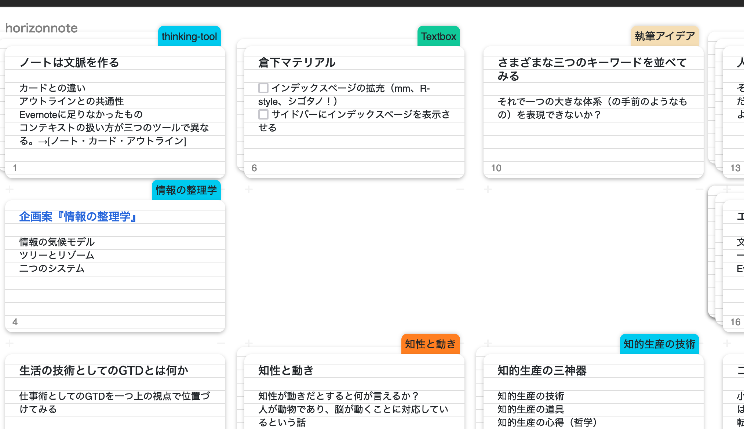Click the plus icon above the 知的生産の三神器 card
The width and height of the screenshot is (744, 429).
click(x=488, y=344)
